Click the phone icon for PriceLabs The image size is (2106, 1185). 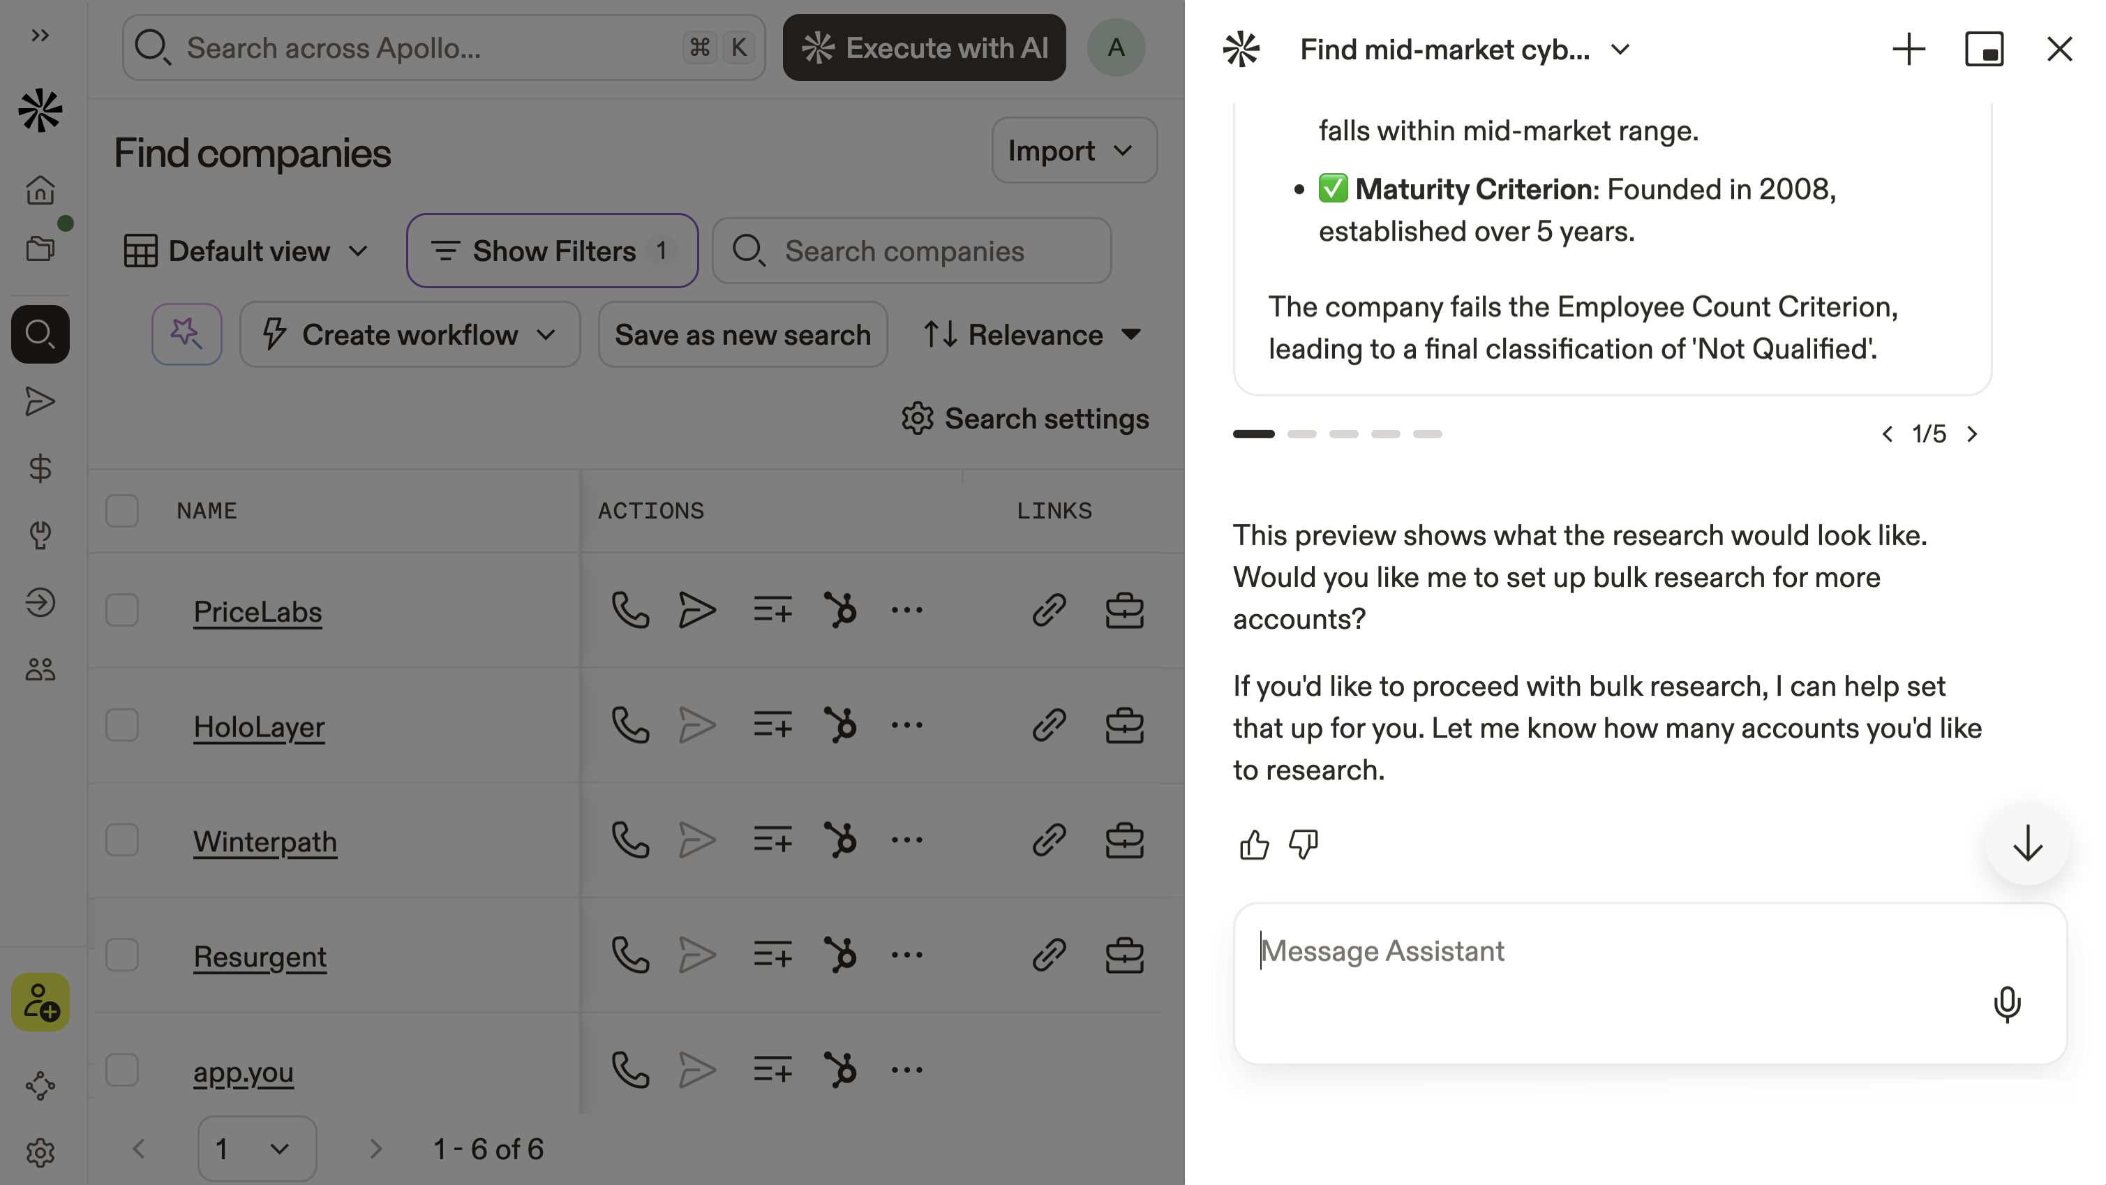tap(629, 610)
